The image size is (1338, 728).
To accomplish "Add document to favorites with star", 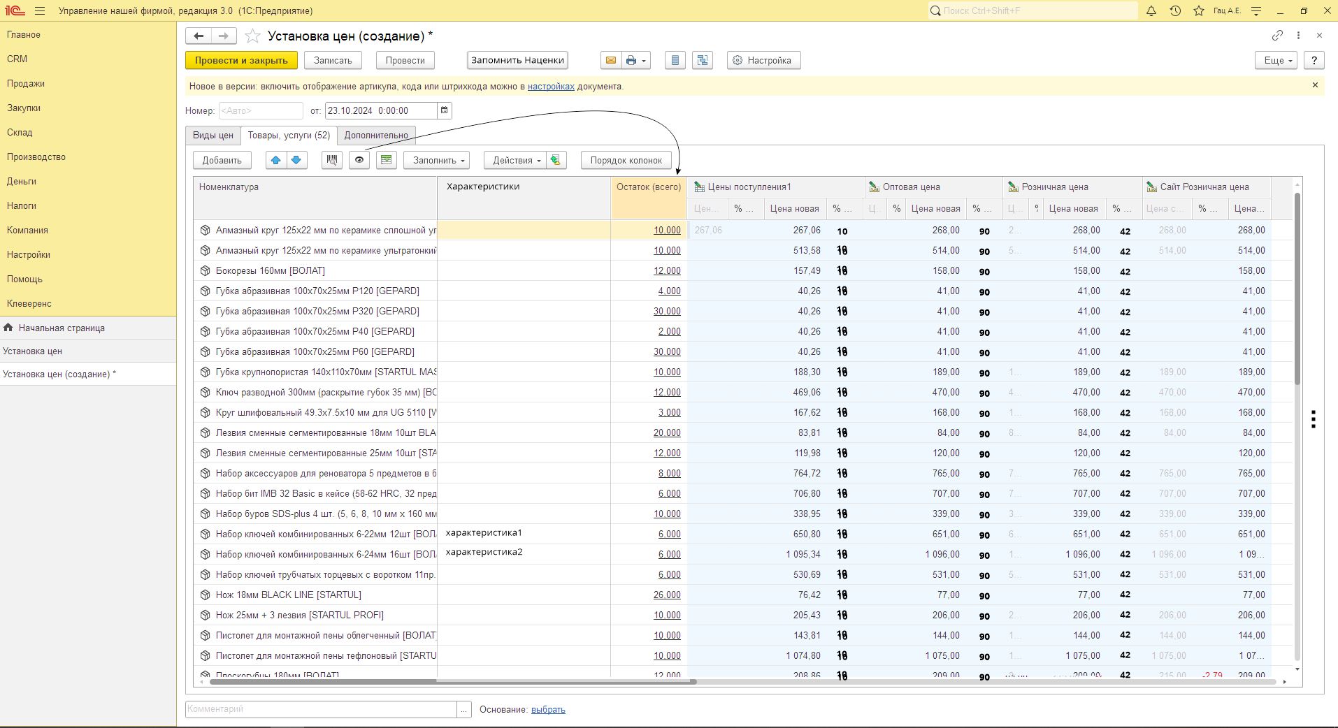I will point(253,36).
